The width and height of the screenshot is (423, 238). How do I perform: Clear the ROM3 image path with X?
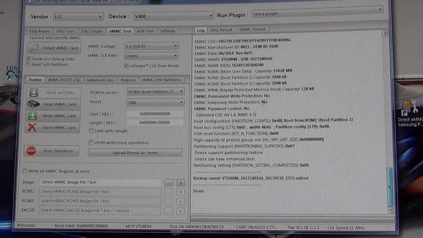tap(180, 202)
